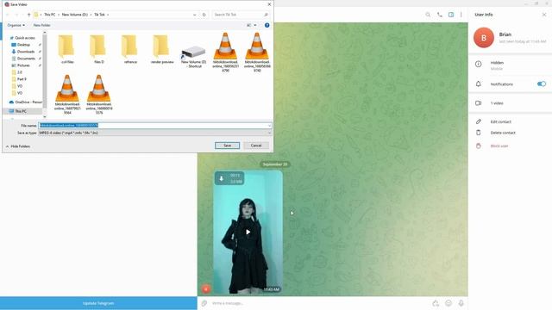
Task: Select OneDrive - Personal in navigation pane
Action: [26, 102]
